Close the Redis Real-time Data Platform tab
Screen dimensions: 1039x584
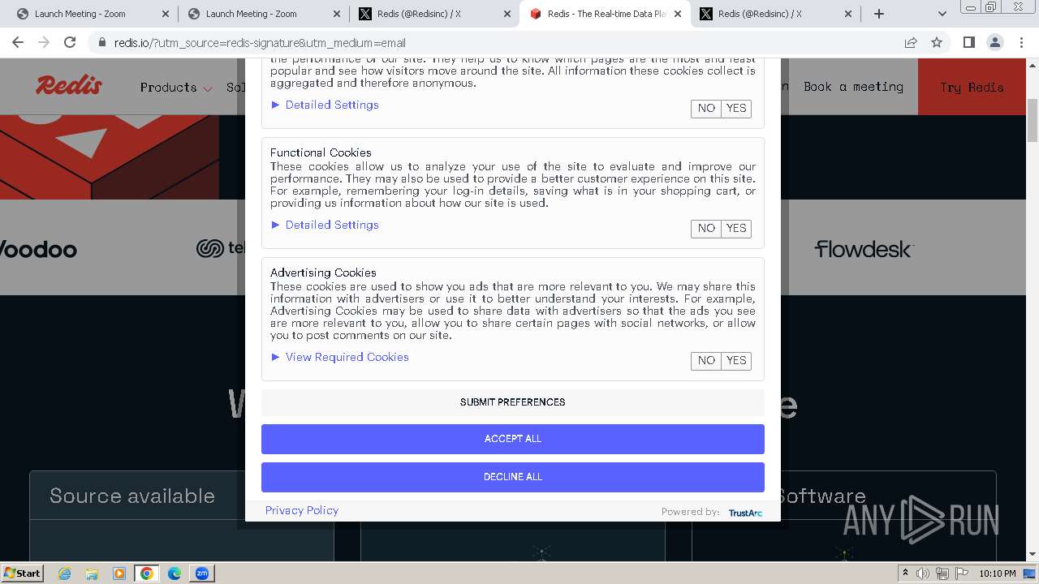[678, 14]
